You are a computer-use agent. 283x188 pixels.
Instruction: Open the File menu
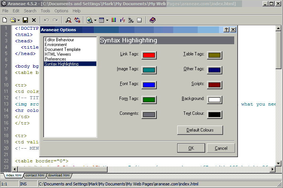pos(5,11)
